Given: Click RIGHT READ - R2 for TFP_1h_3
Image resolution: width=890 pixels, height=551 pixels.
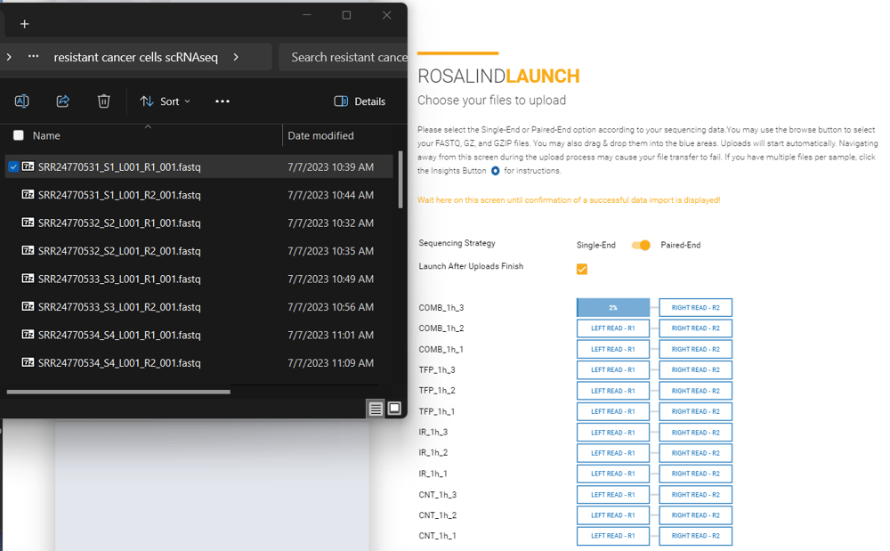Looking at the screenshot, I should click(695, 370).
